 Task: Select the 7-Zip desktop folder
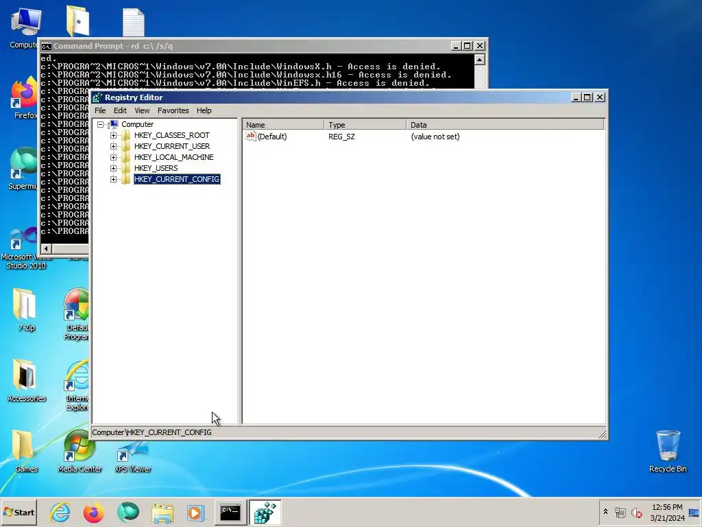point(25,310)
